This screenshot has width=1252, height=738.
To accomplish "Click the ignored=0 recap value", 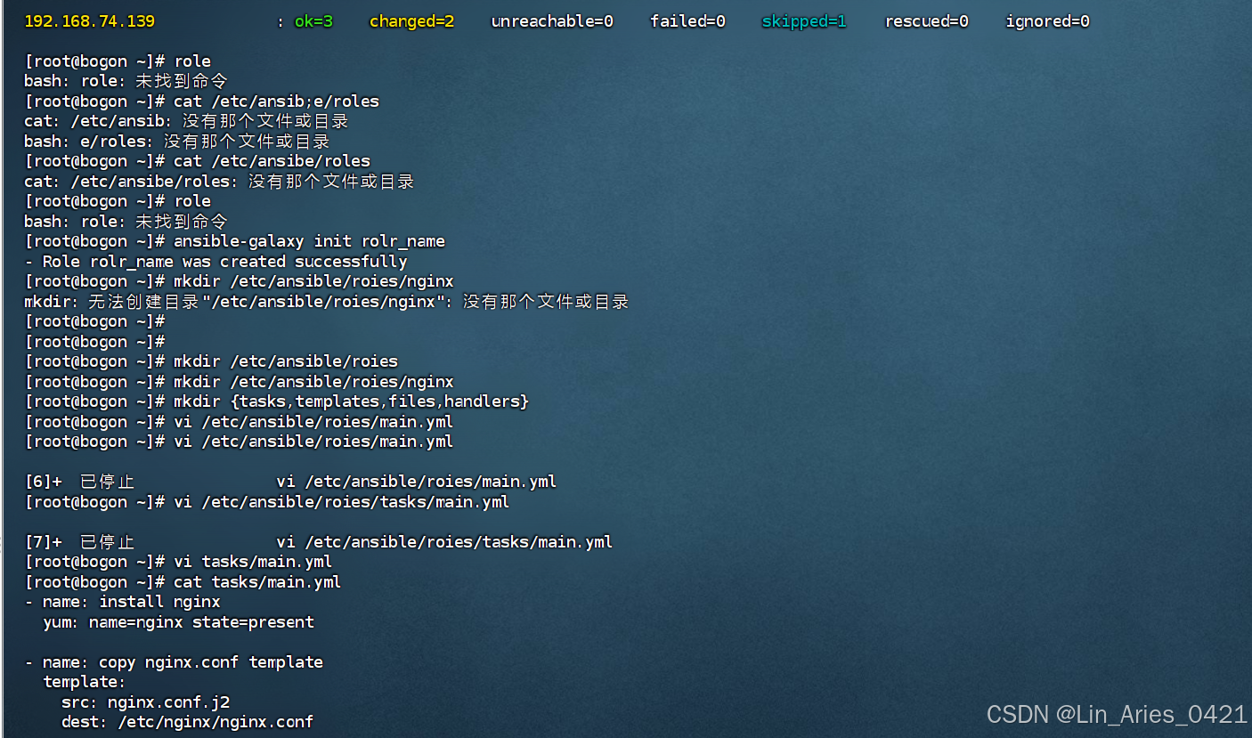I will [x=1047, y=21].
